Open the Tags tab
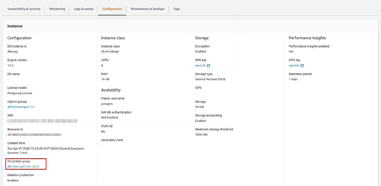Screen dimensions: 381x186 click(x=176, y=9)
